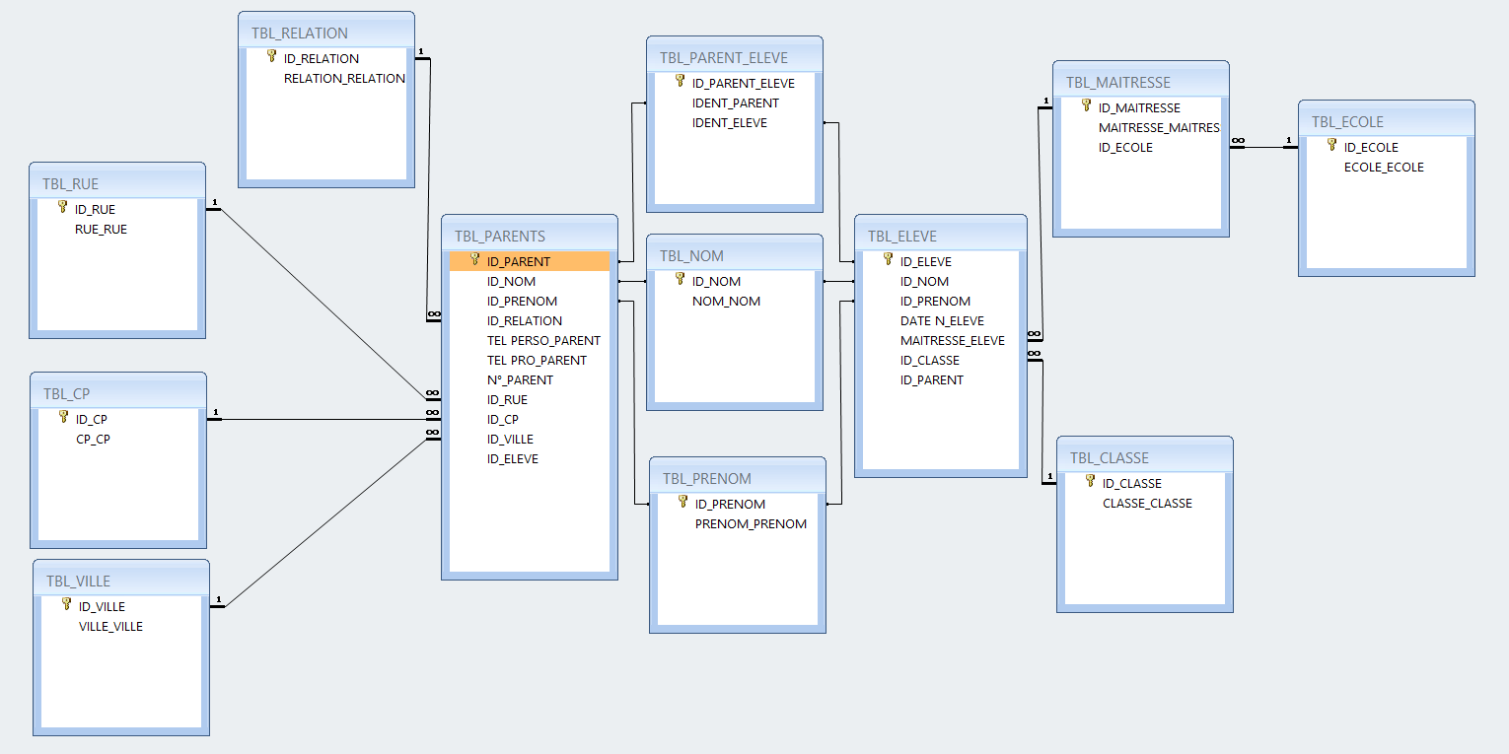Select the DATE N_ELEVE field
1509x754 pixels.
[941, 320]
